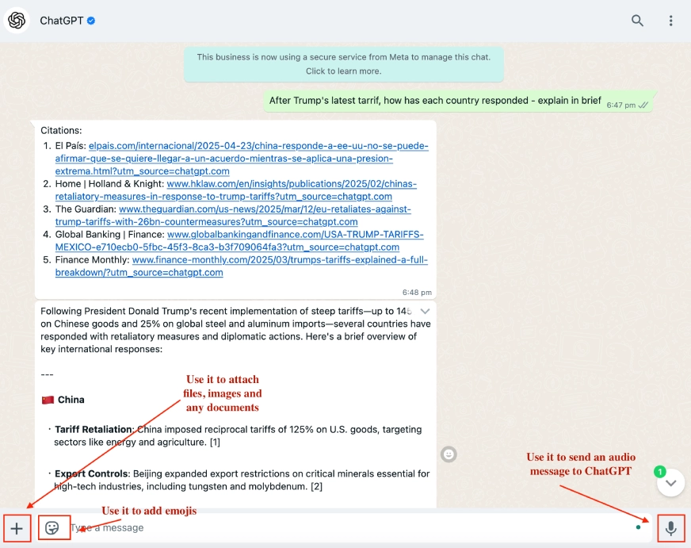Click the blue verified badge beside ChatGPT
The width and height of the screenshot is (691, 548).
[x=91, y=21]
